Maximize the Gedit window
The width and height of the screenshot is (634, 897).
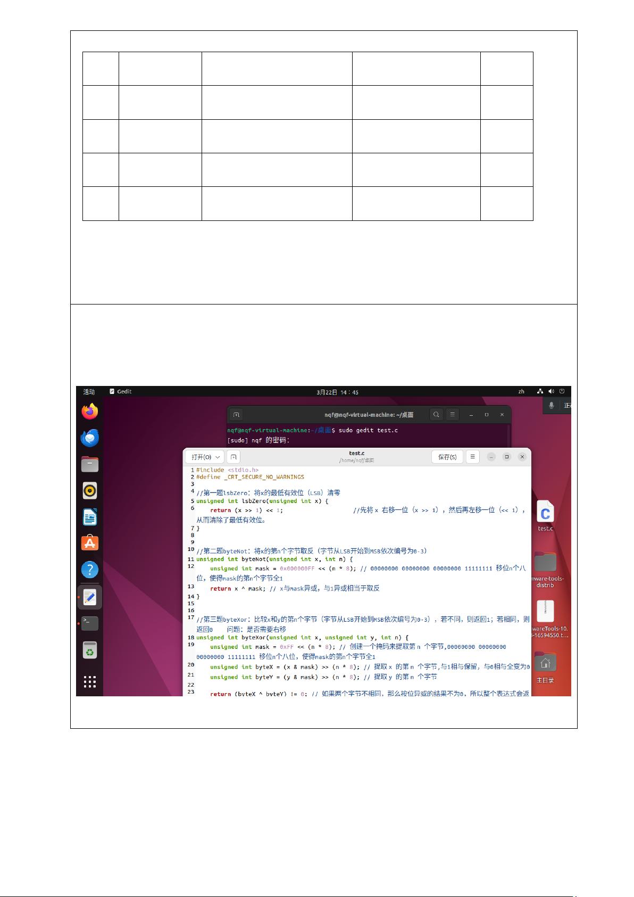pos(507,457)
